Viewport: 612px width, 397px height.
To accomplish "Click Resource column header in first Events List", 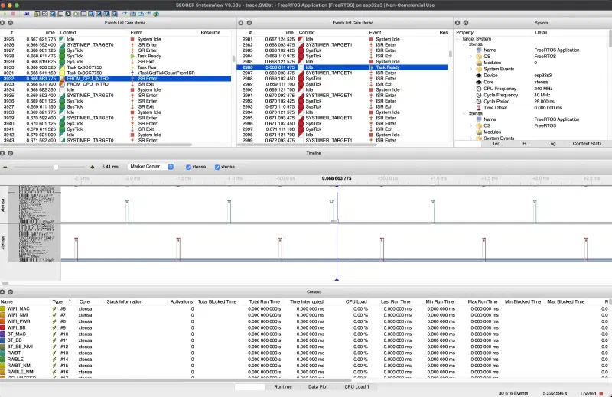I will (x=211, y=33).
